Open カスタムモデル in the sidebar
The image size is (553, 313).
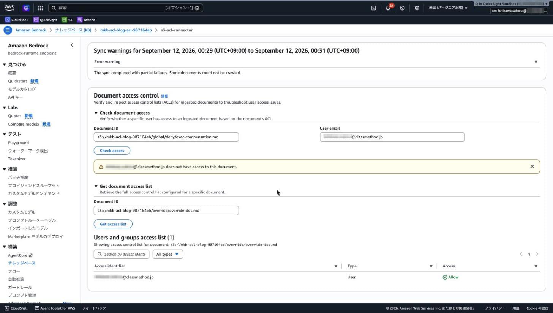[x=22, y=212]
